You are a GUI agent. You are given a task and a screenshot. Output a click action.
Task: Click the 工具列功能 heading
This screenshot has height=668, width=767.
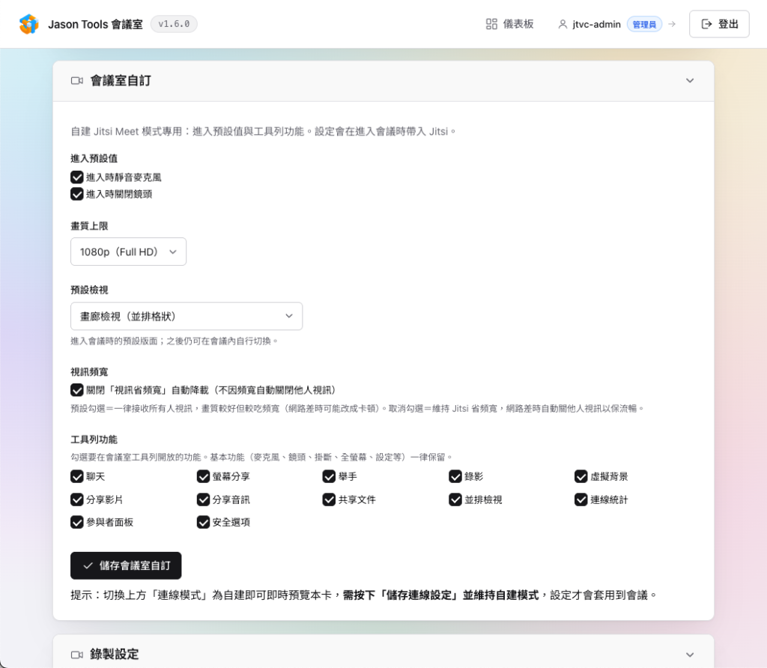pos(94,440)
